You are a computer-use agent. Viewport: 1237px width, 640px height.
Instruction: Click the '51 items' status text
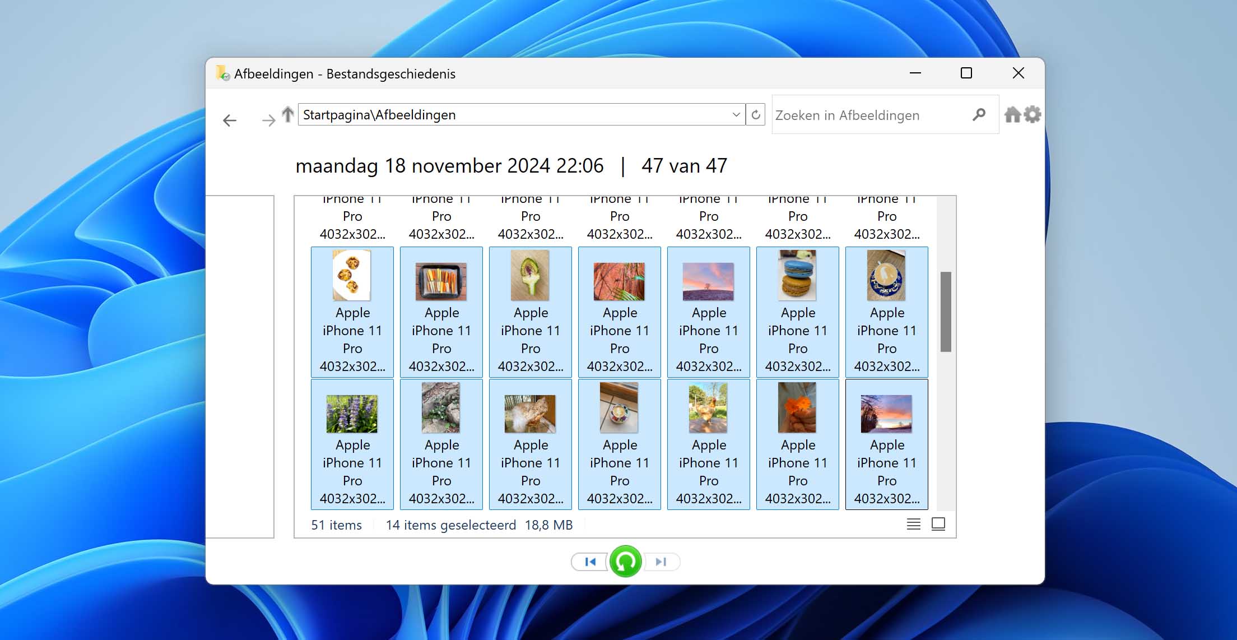[x=336, y=525]
